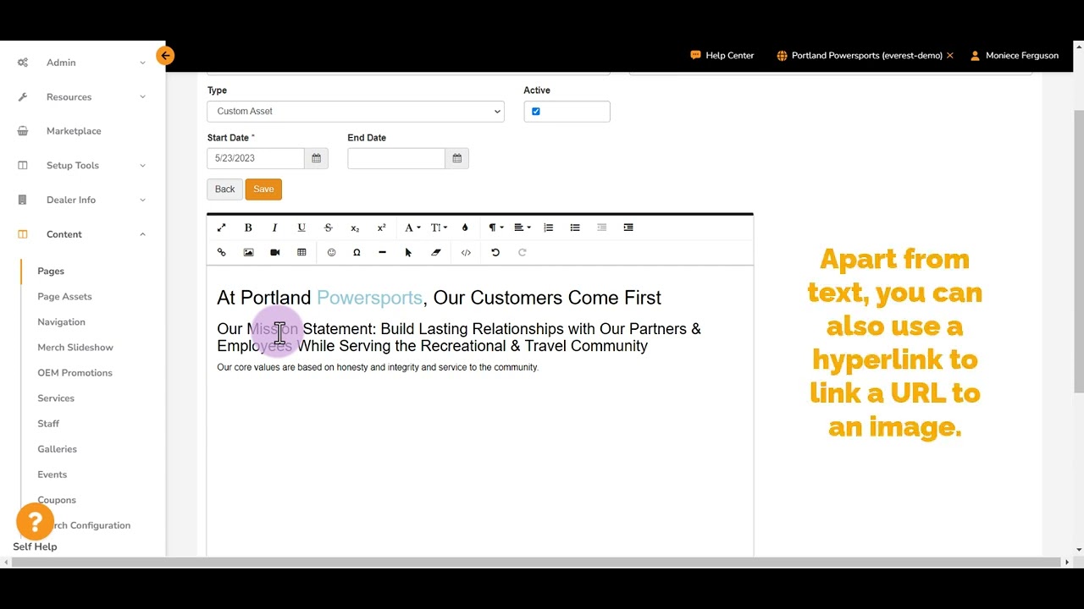Open Coupons in the sidebar
This screenshot has width=1084, height=609.
coord(57,500)
